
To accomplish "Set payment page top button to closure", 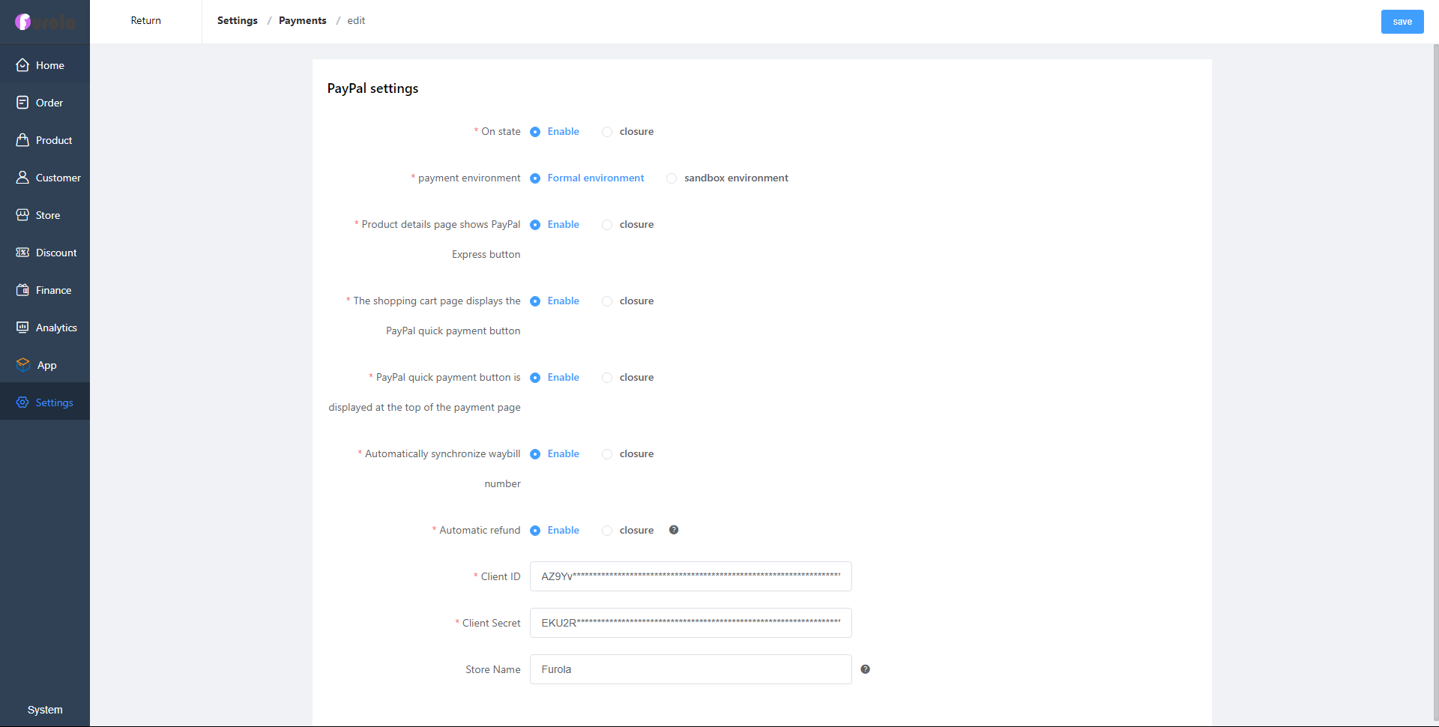I will [x=628, y=378].
